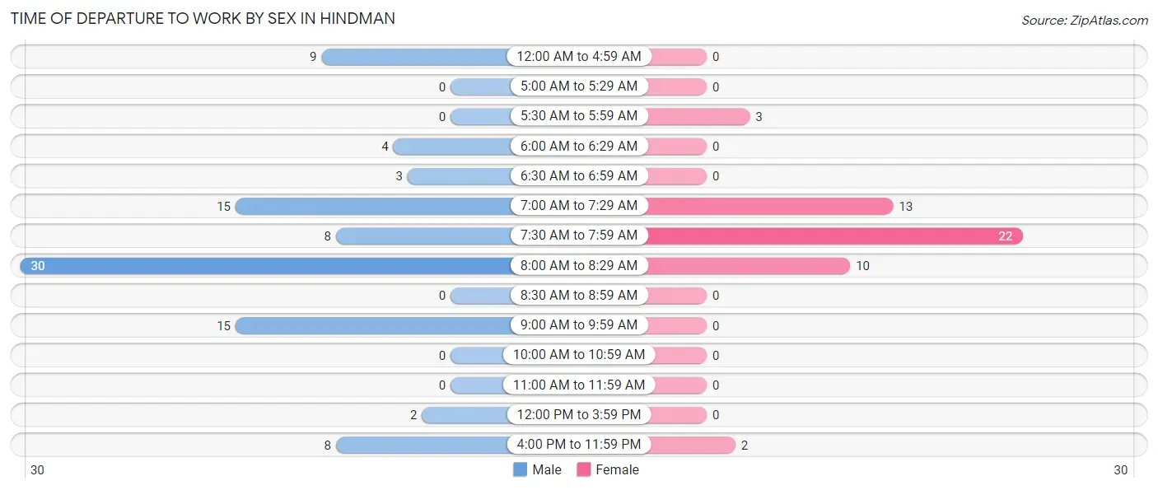Select the 7:00 AM to 7:29 AM male bar

click(372, 206)
